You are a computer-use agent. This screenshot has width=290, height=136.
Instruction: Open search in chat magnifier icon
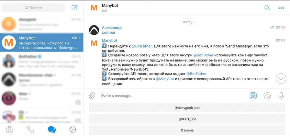coord(267,8)
